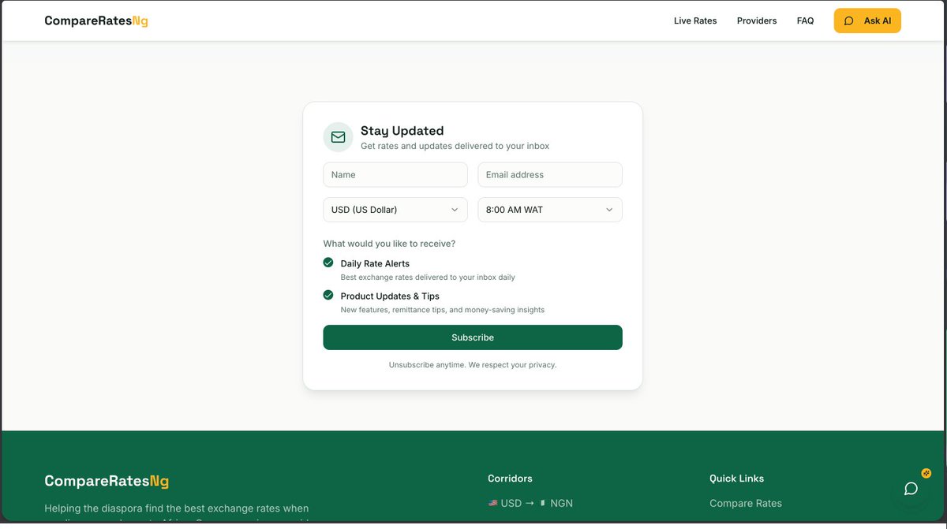
Task: Click the envelope icon beside Stay Updated
Action: click(x=338, y=137)
